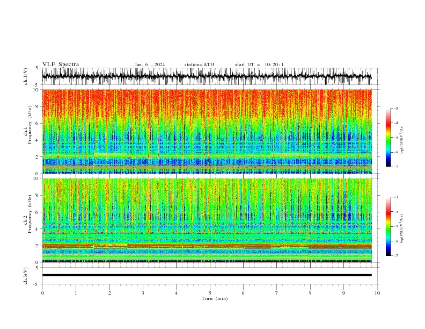425x329 pixels.
Task: Click time axis tick label "3"
Action: [143, 293]
